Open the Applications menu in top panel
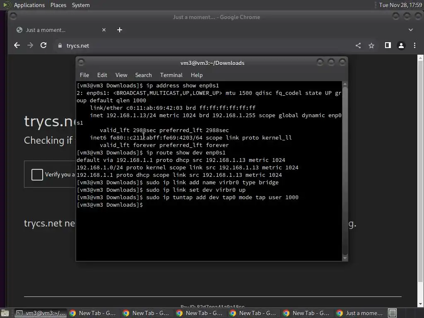 [x=29, y=5]
